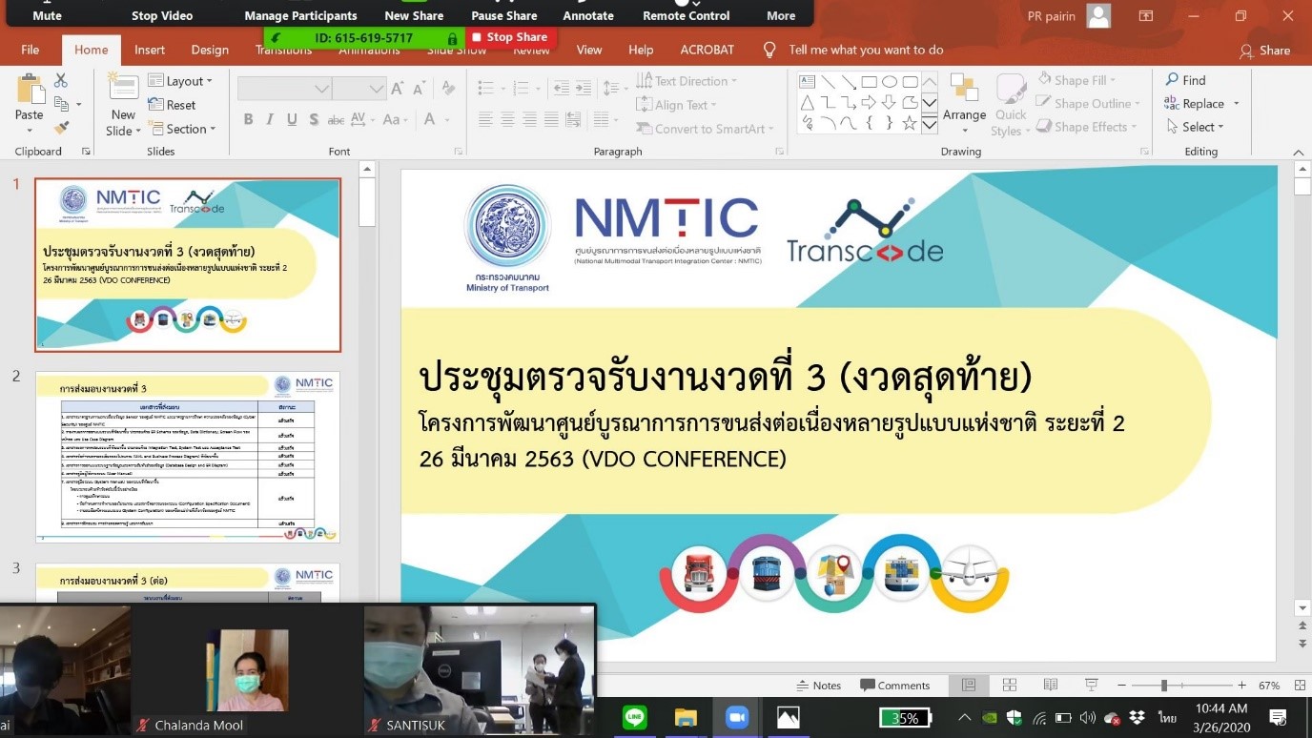
Task: Click the Clear All Formatting icon
Action: pyautogui.click(x=447, y=89)
